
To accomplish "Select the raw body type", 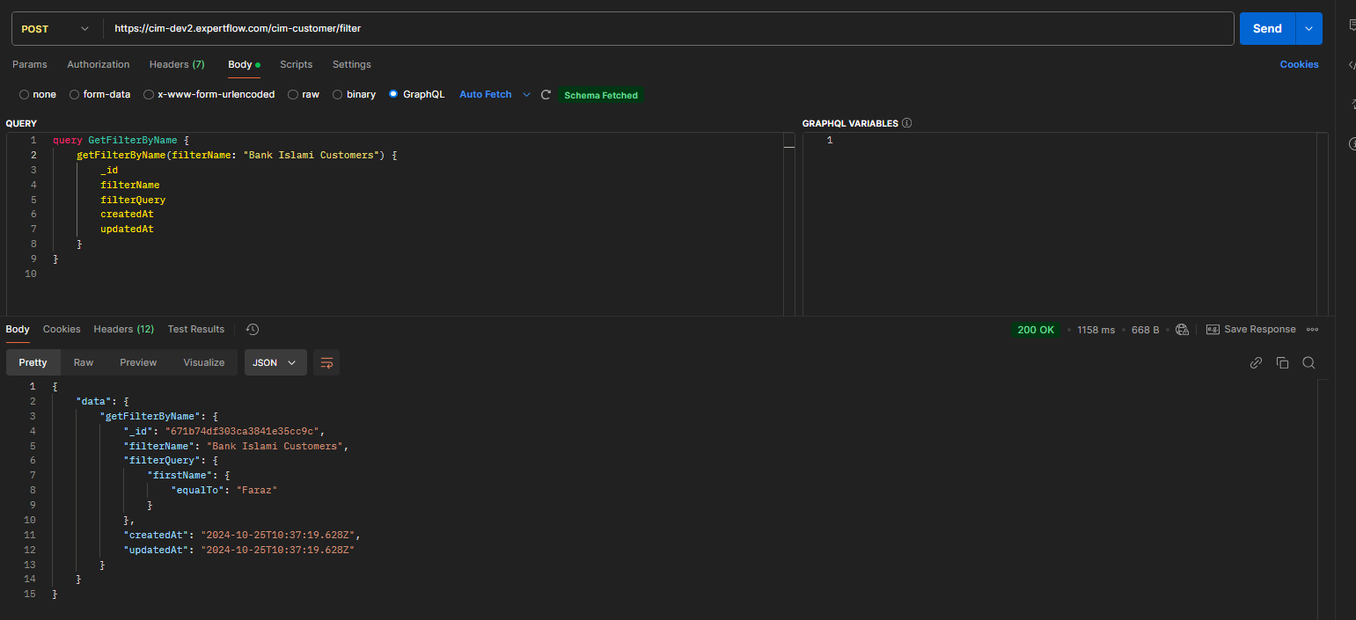I will click(293, 95).
